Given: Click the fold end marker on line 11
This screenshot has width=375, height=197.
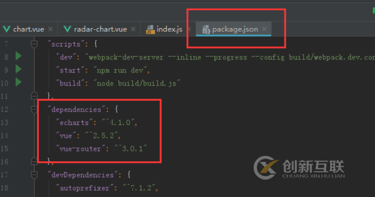Looking at the screenshot, I should coord(34,96).
